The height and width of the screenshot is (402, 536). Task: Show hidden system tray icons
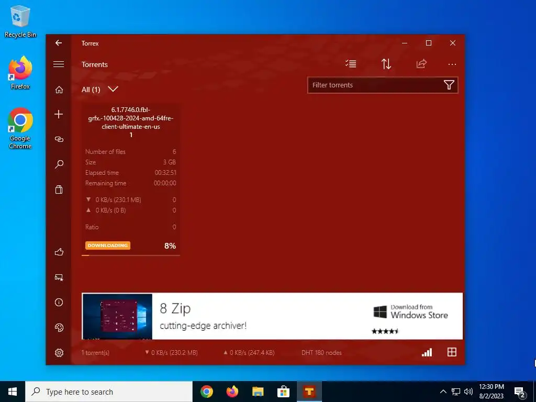[x=443, y=392]
